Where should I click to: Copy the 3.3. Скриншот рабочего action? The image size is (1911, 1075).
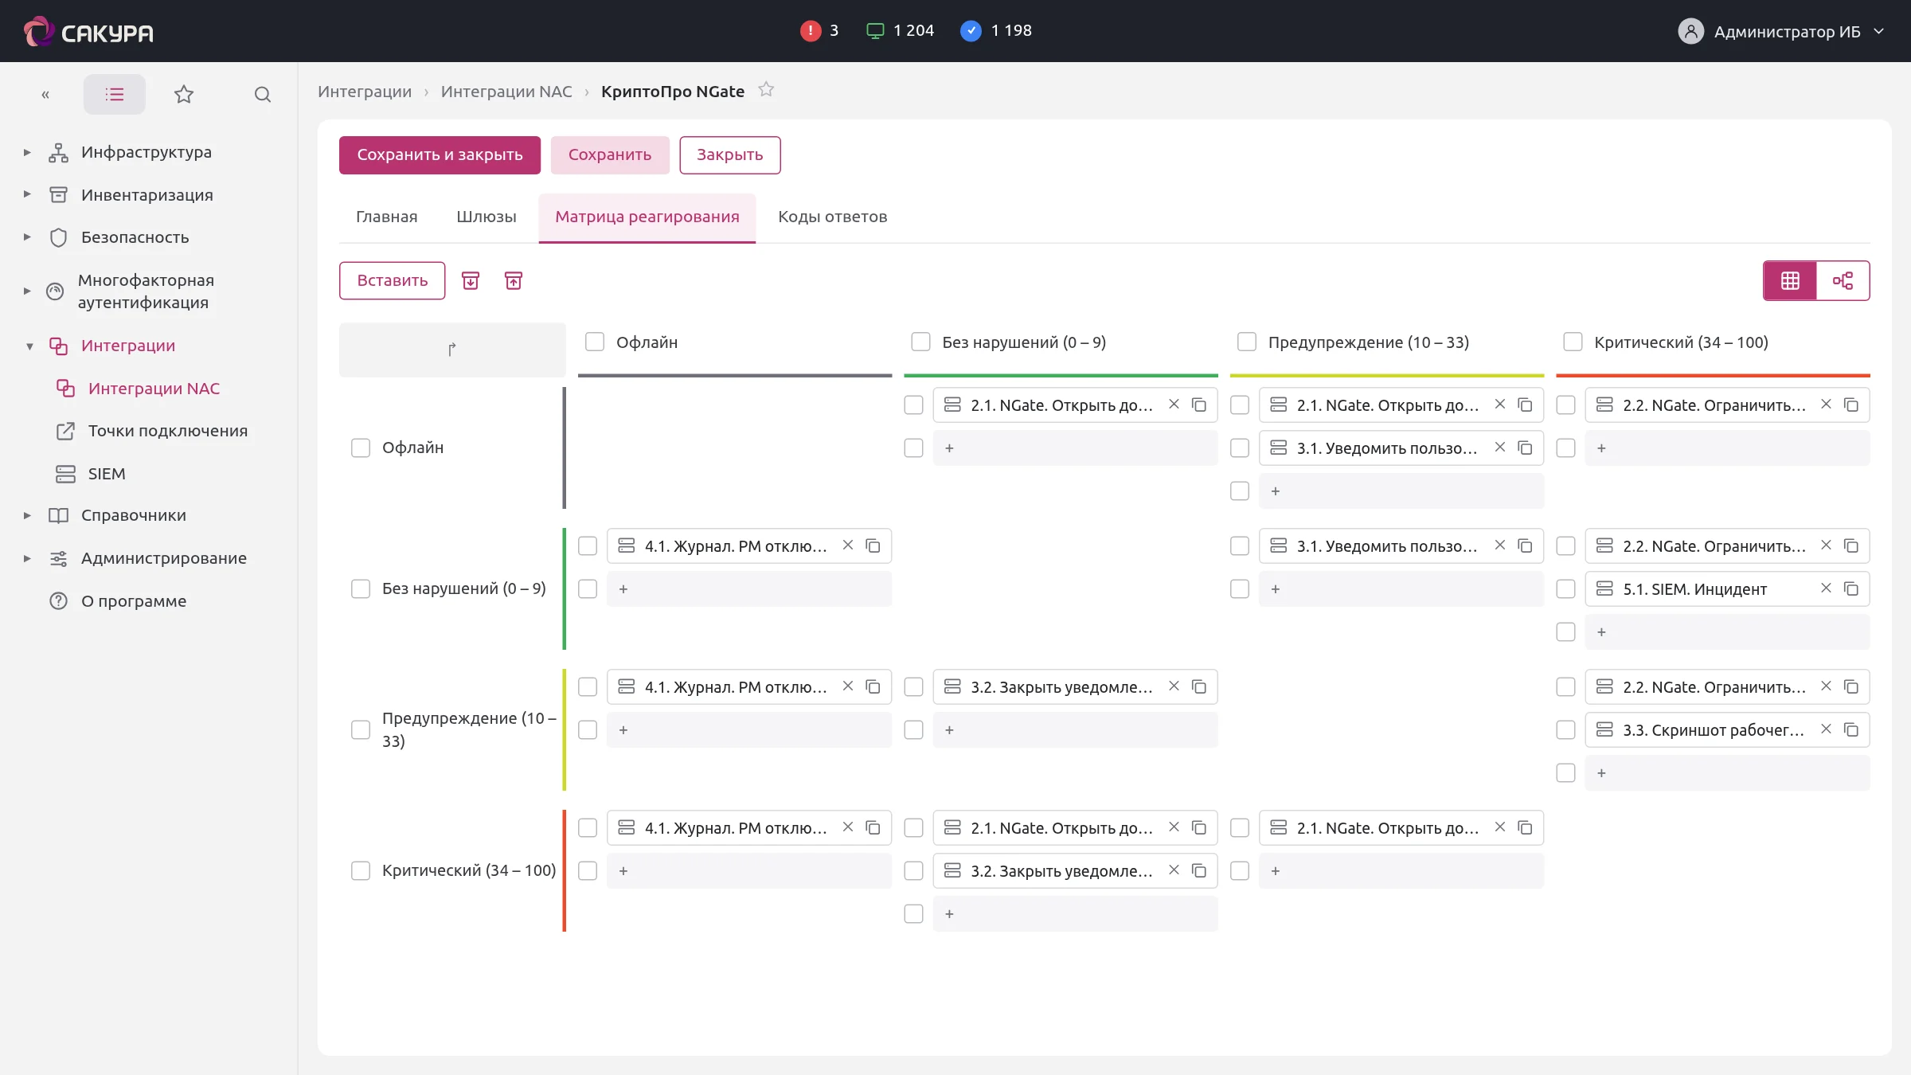tap(1850, 729)
